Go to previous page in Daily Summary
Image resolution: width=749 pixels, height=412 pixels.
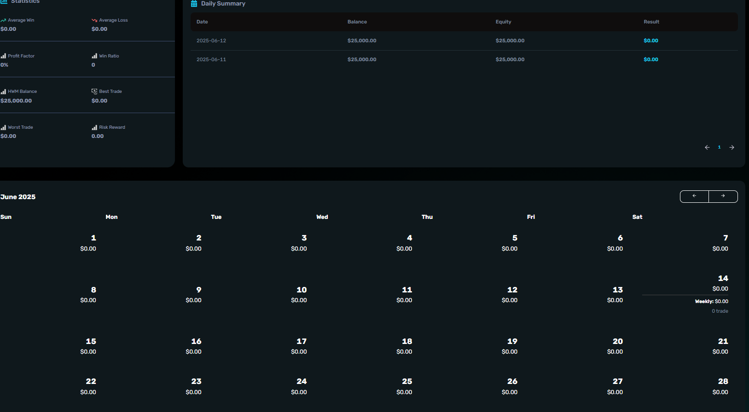coord(707,147)
